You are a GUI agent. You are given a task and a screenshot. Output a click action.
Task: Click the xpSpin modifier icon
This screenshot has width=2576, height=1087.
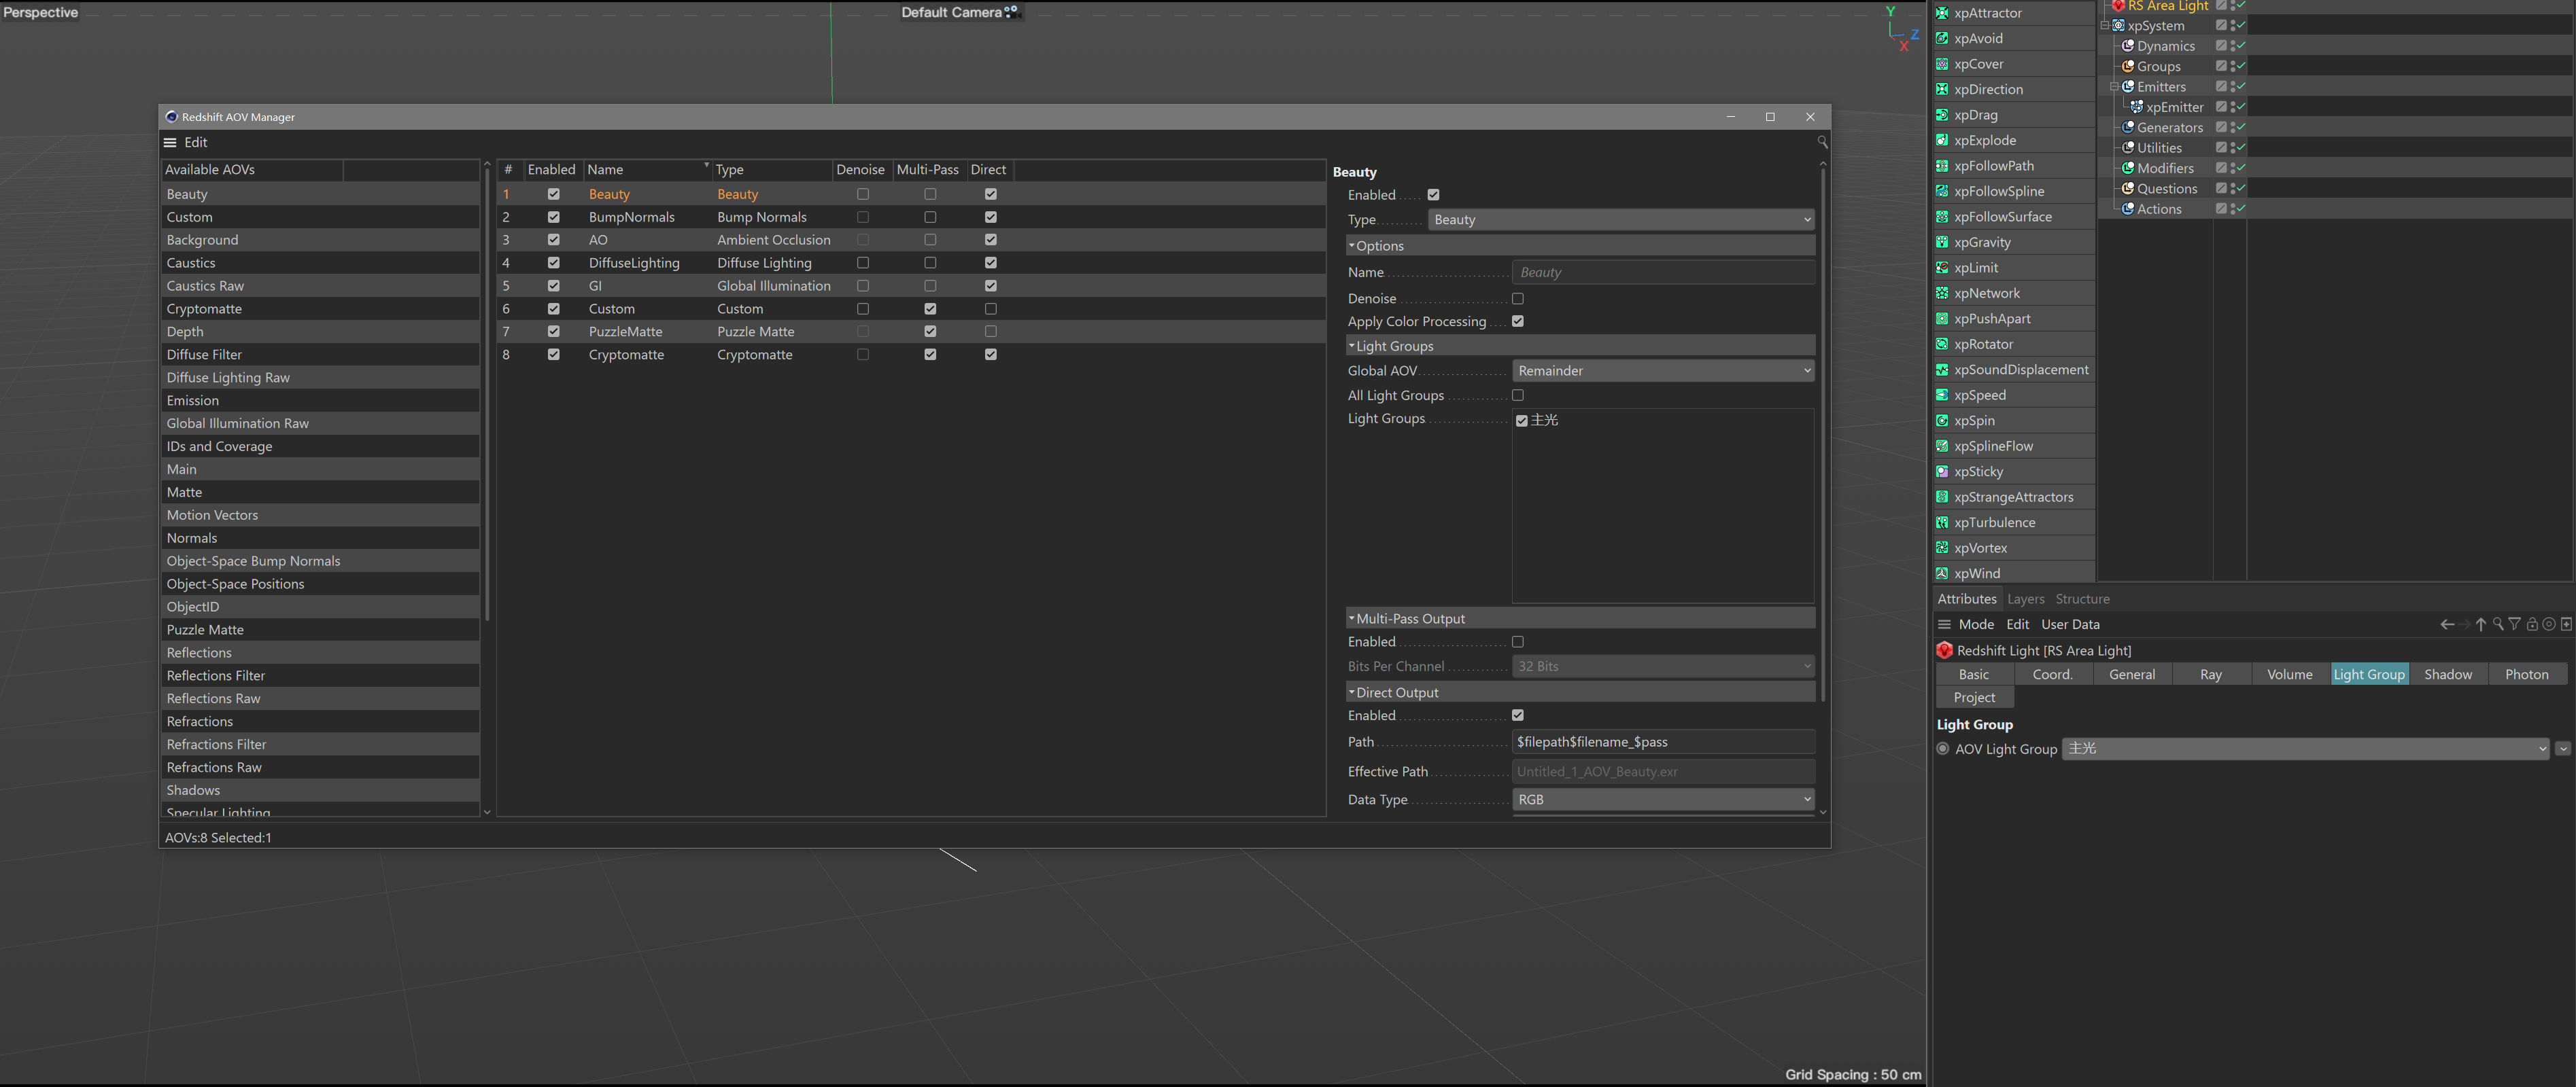tap(1941, 420)
